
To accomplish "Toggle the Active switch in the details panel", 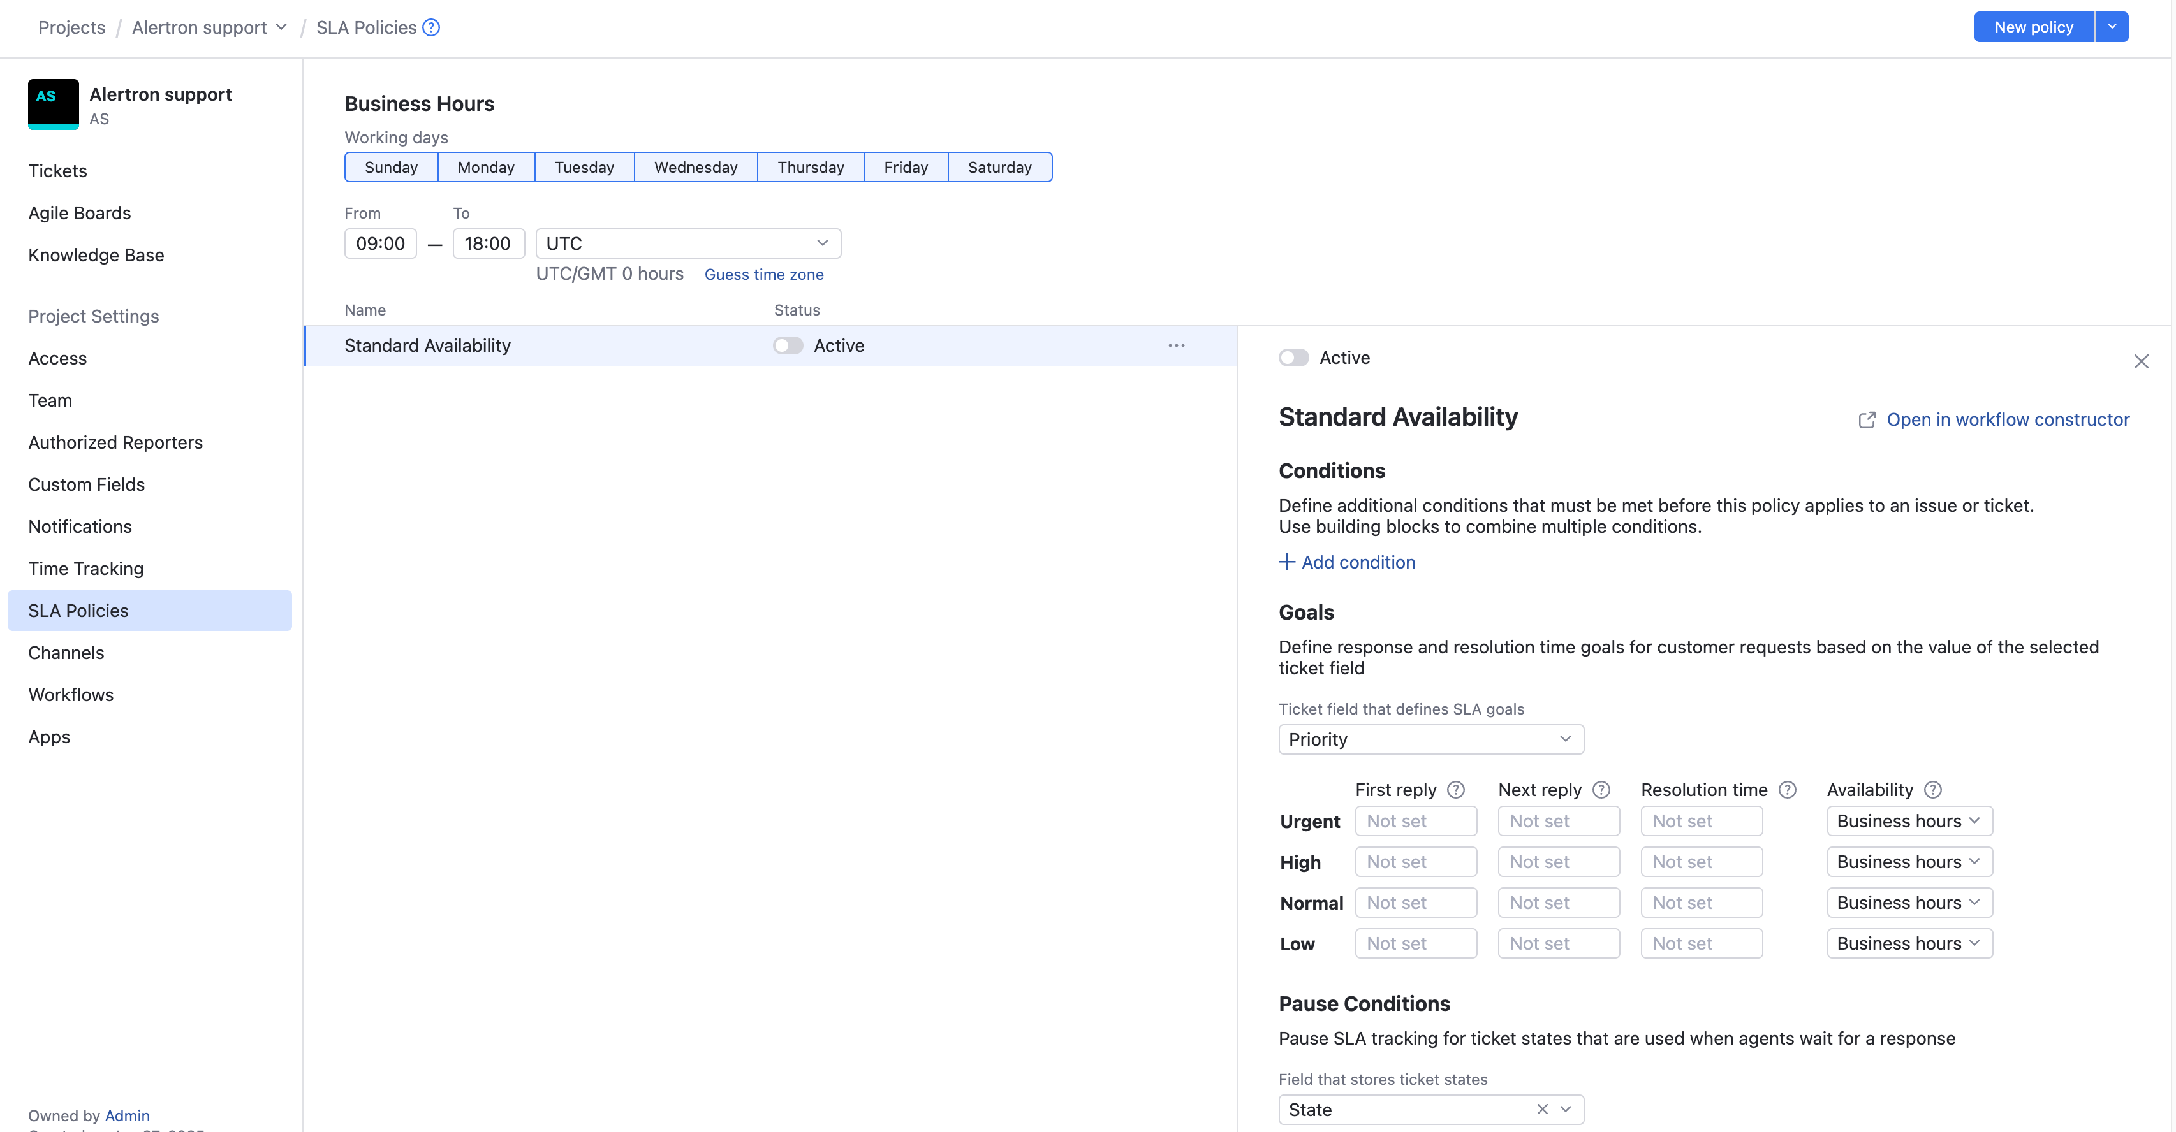I will coord(1293,358).
